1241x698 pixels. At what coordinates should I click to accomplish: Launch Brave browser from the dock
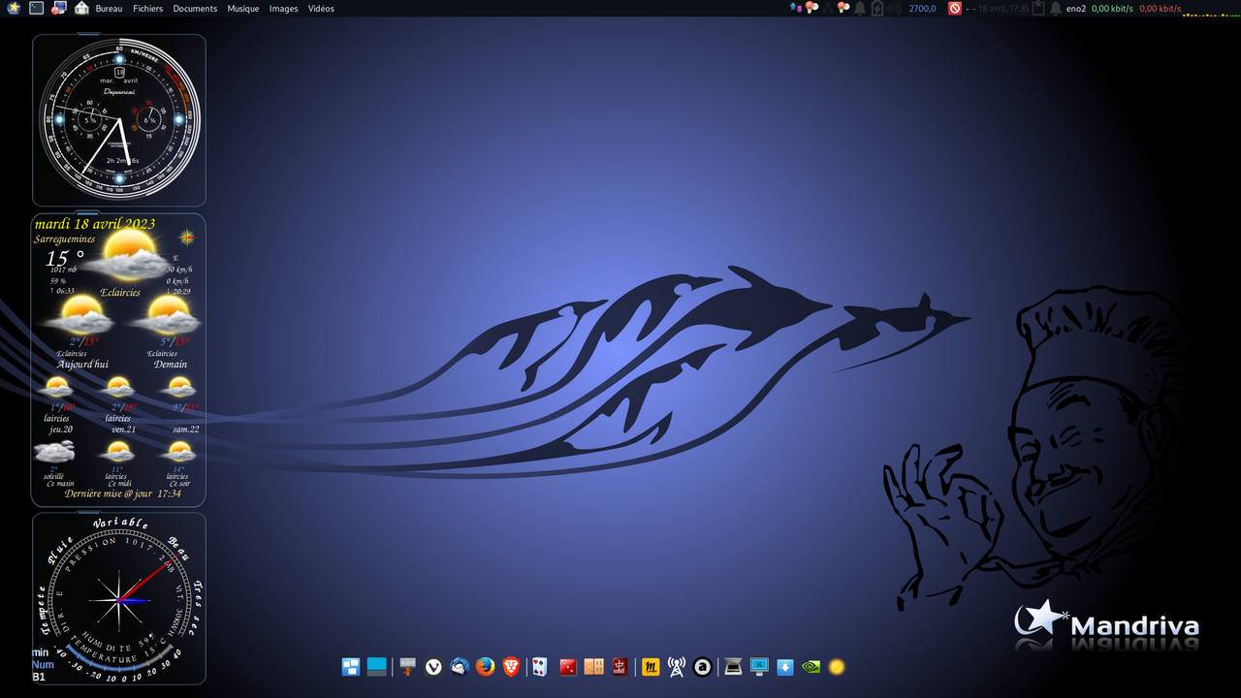[x=511, y=667]
